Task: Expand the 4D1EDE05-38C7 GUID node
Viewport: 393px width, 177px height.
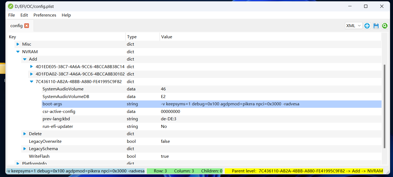Action: coord(31,67)
